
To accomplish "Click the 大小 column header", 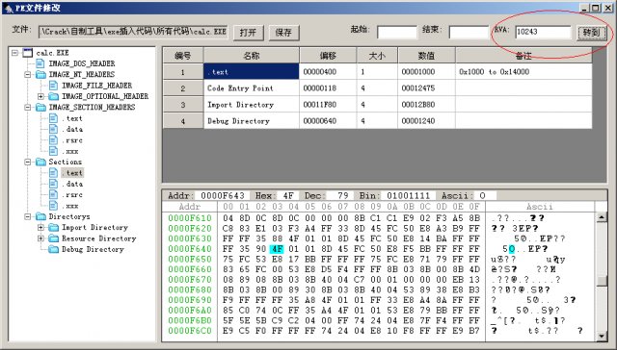I will (x=377, y=56).
